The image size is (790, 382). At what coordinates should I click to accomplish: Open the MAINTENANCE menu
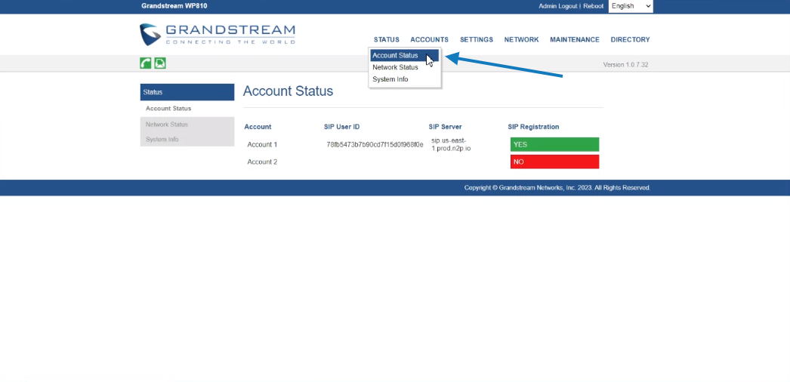pyautogui.click(x=575, y=40)
